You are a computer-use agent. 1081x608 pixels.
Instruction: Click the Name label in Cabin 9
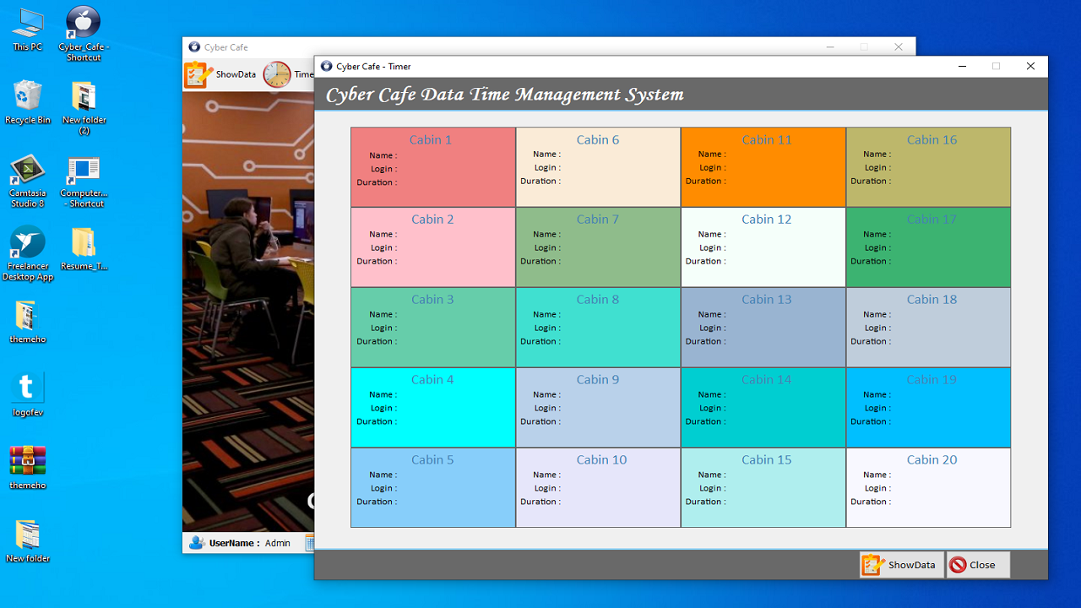point(546,395)
